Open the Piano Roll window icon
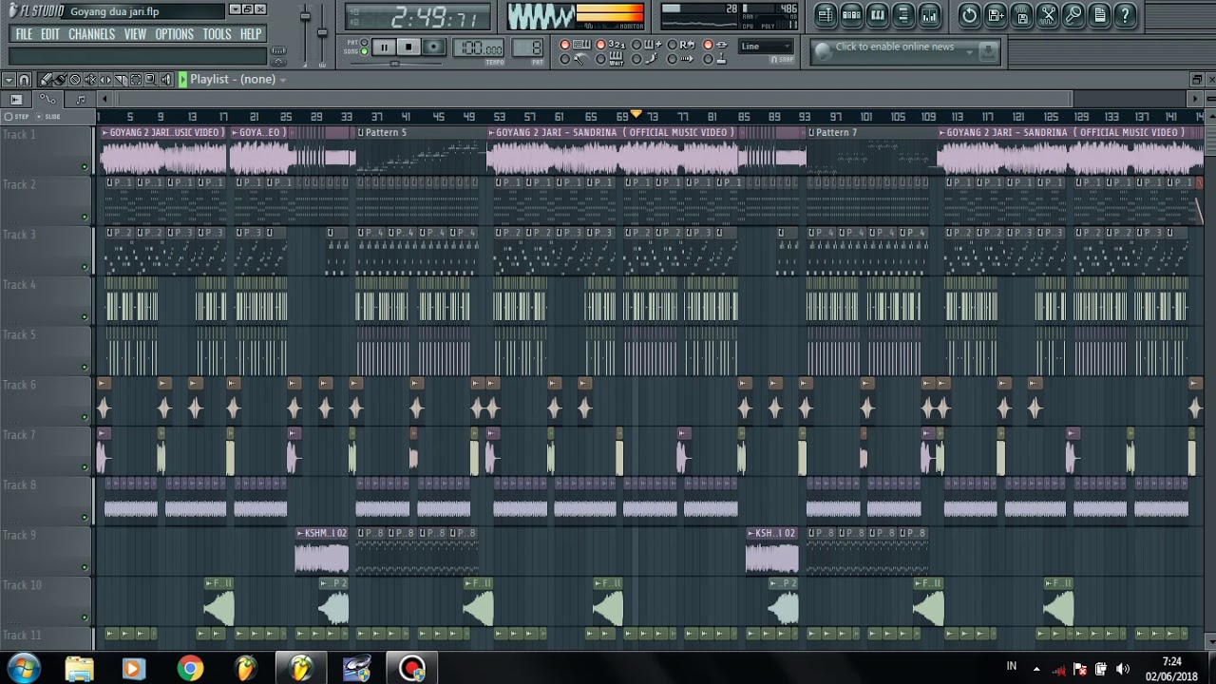Image resolution: width=1216 pixels, height=684 pixels. [878, 15]
